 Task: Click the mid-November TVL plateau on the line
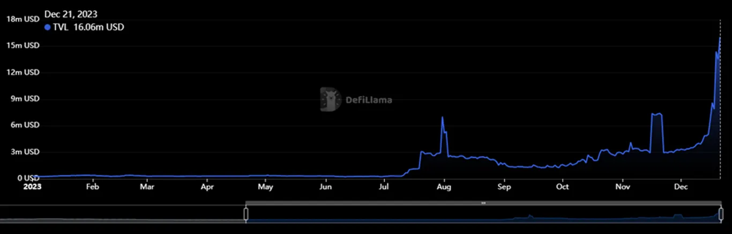click(x=656, y=114)
